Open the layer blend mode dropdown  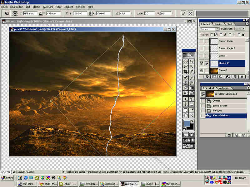(x=217, y=29)
